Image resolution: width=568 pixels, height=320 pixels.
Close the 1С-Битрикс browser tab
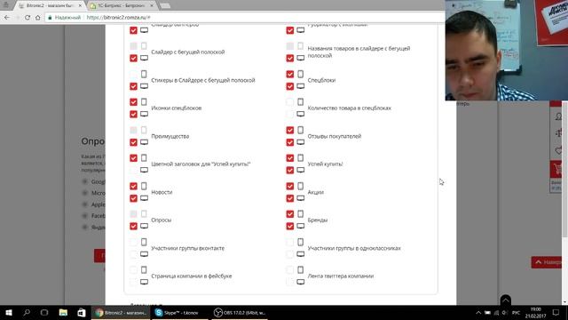(152, 6)
